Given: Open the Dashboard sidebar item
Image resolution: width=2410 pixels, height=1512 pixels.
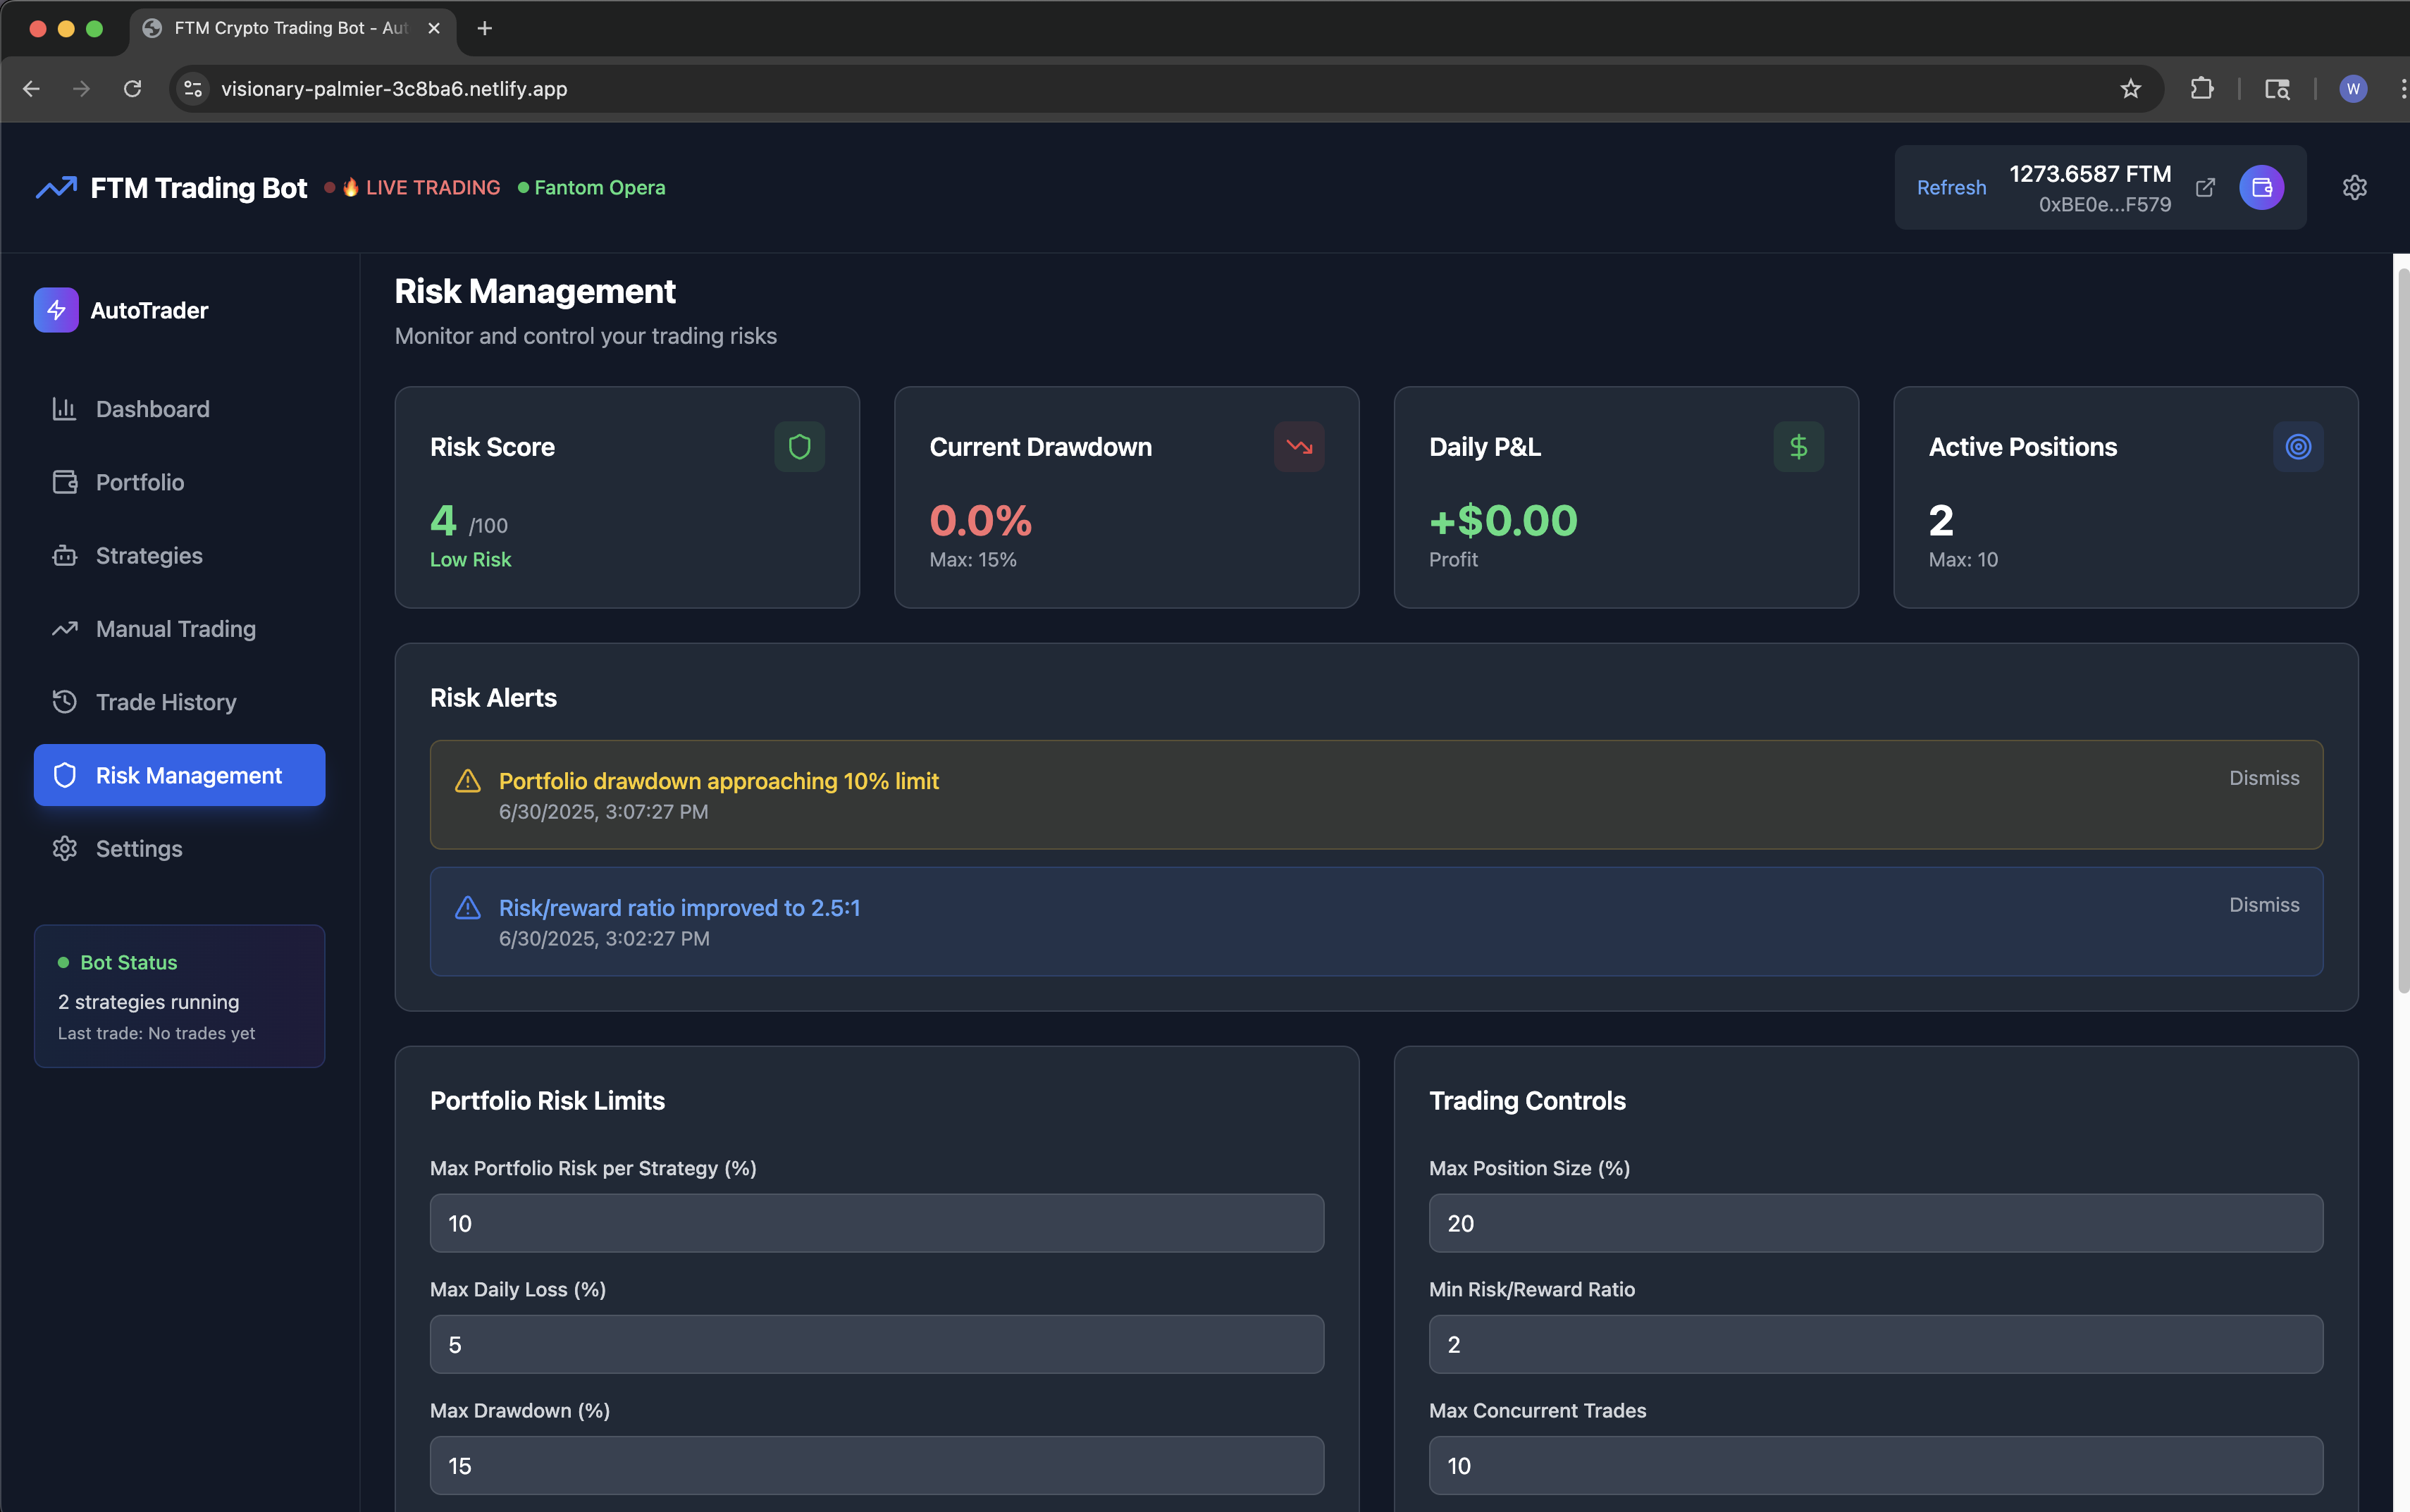Looking at the screenshot, I should point(152,409).
